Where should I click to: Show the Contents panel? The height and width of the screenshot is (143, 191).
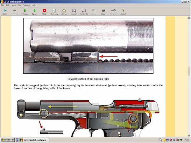[x=84, y=12]
